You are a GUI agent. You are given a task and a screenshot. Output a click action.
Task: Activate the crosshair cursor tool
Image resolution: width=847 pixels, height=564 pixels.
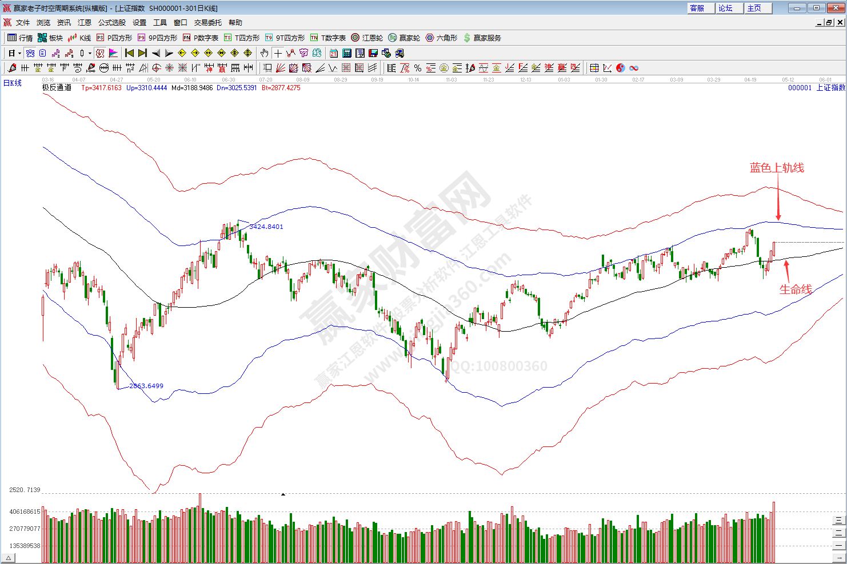point(278,53)
